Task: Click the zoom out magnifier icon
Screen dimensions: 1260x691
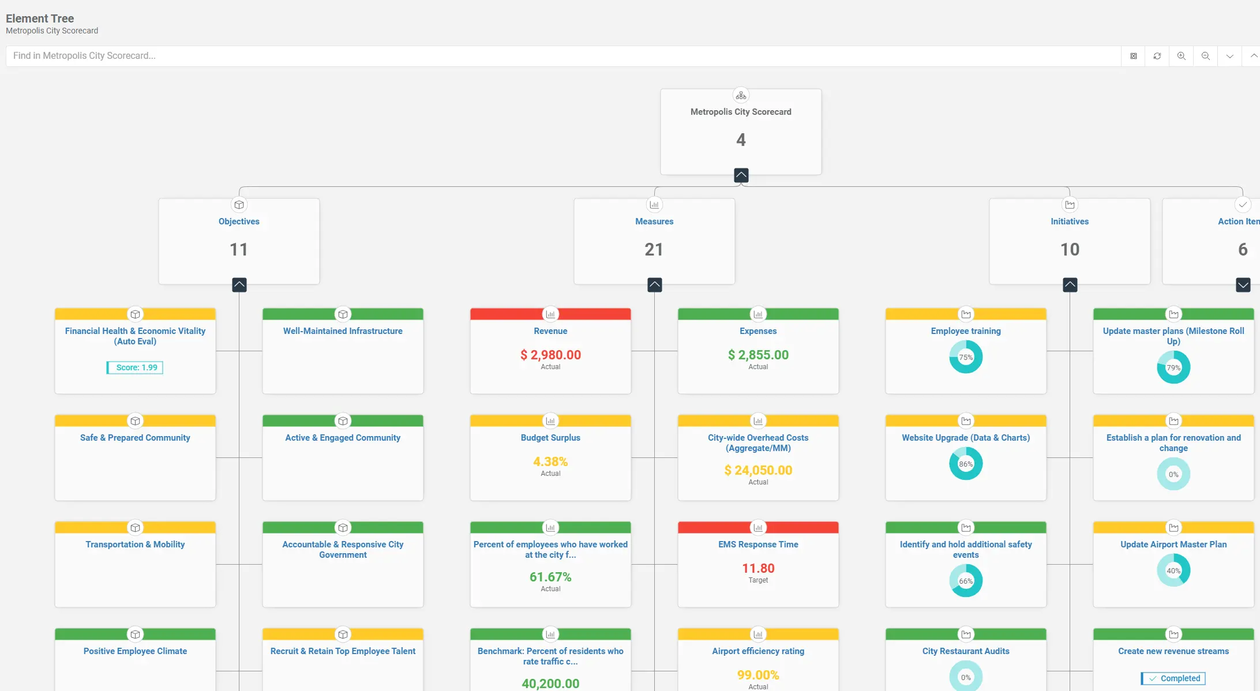Action: click(x=1206, y=56)
